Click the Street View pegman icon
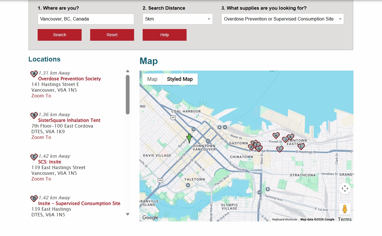 coord(345,209)
